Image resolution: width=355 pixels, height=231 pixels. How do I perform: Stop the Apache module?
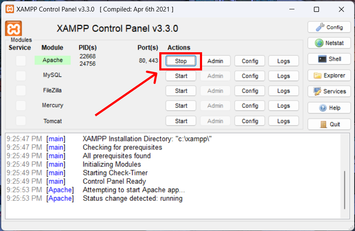click(180, 61)
